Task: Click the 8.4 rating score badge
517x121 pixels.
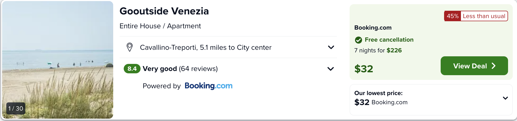Action: coord(132,69)
